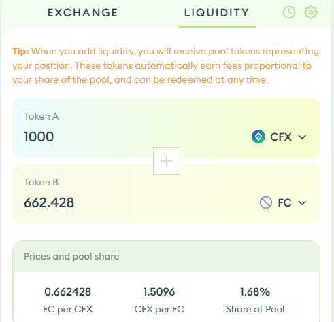Expand the CFX token dropdown chevron
Viewport: 334px width, 322px height.
(x=302, y=137)
